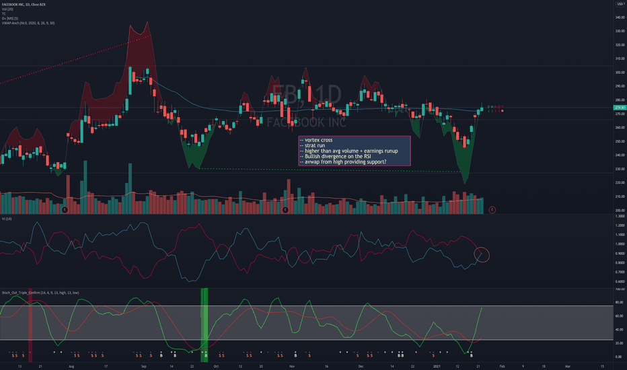Click the 340.00 price axis label
The height and width of the screenshot is (370, 627).
click(x=620, y=17)
